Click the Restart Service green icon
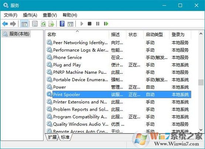Viewport: 205px width, 149px height. [x=106, y=24]
